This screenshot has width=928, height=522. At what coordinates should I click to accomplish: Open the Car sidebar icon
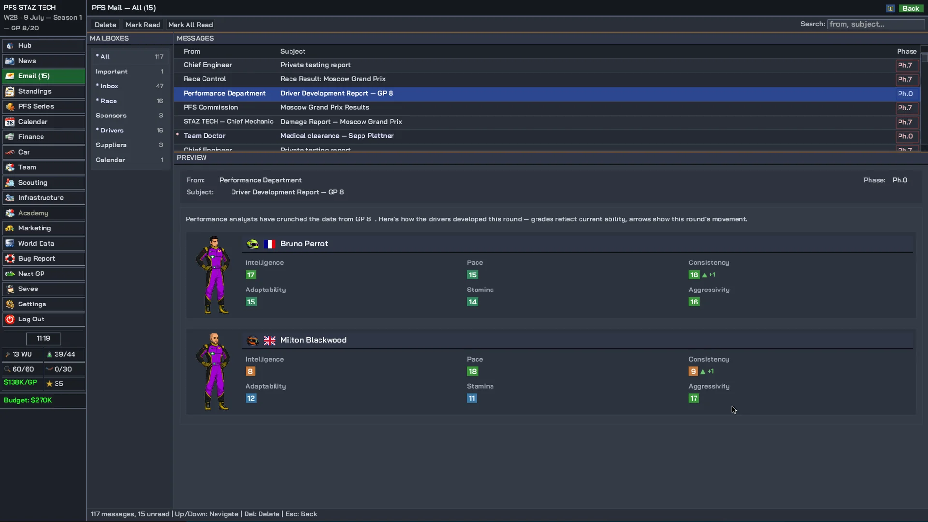pos(10,152)
